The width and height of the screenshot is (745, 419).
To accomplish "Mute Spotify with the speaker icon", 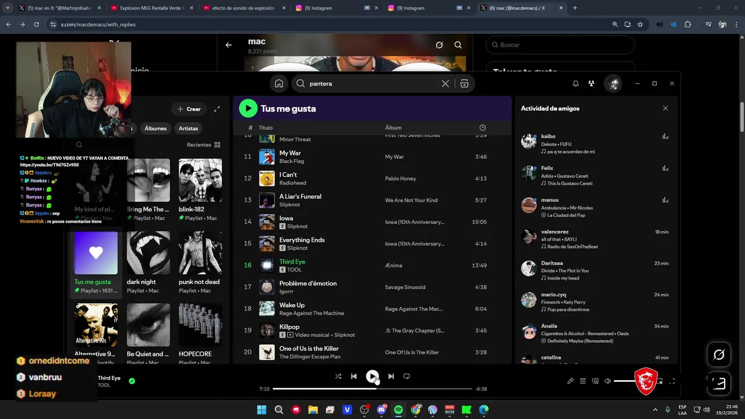I will click(608, 381).
